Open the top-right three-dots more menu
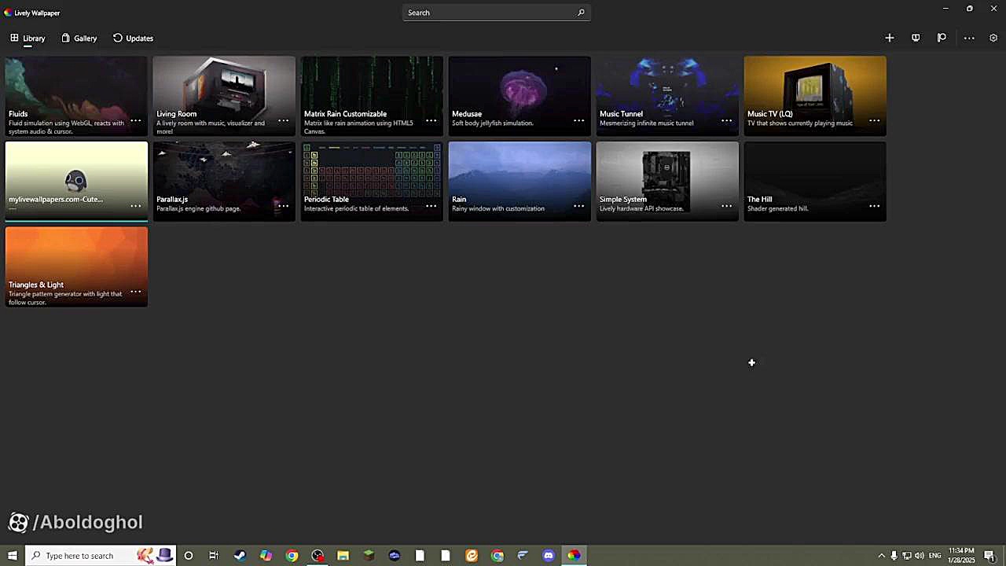The height and width of the screenshot is (566, 1006). [969, 38]
